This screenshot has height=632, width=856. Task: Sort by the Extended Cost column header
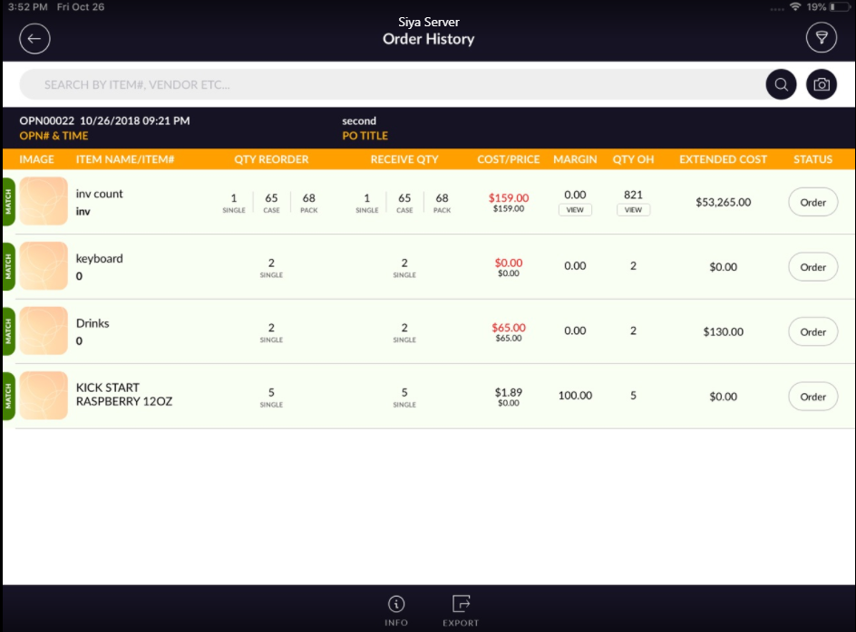click(x=723, y=159)
